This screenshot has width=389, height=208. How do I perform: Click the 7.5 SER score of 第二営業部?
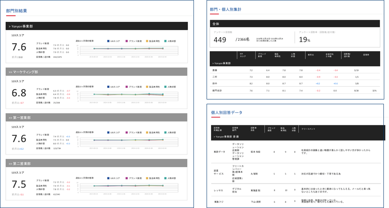[19, 185]
